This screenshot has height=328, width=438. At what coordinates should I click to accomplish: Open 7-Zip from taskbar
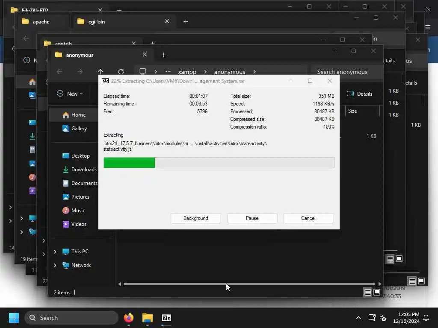[x=166, y=318]
